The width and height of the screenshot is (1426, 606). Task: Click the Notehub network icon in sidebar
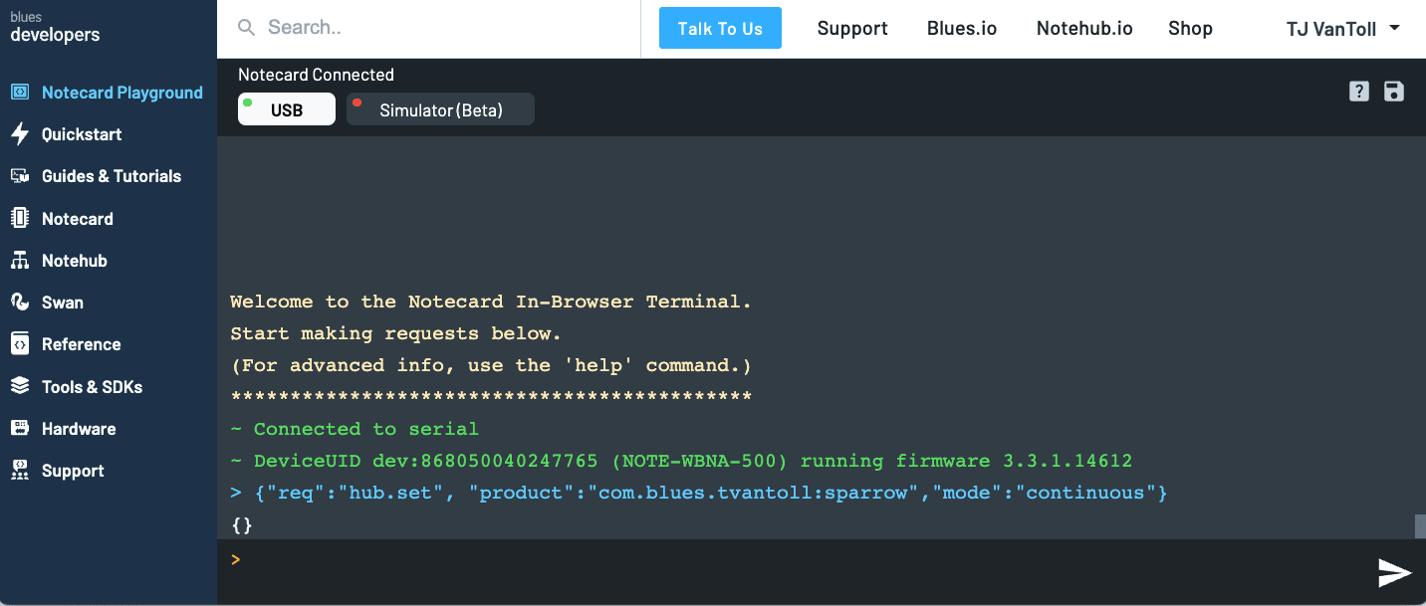[20, 261]
